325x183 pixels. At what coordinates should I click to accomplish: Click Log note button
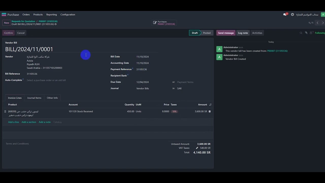243,33
